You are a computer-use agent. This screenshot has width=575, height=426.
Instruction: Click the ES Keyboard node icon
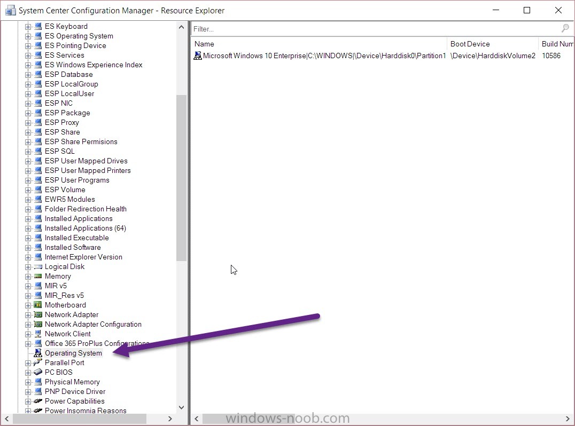[x=38, y=26]
